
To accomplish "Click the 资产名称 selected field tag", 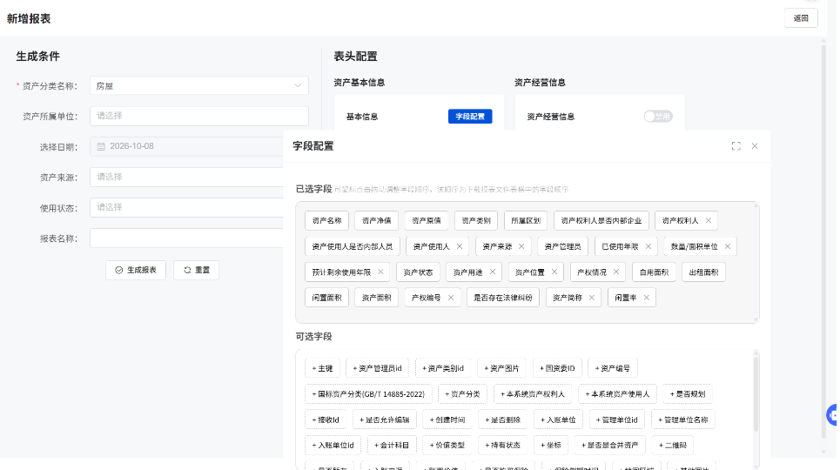I will pyautogui.click(x=326, y=221).
